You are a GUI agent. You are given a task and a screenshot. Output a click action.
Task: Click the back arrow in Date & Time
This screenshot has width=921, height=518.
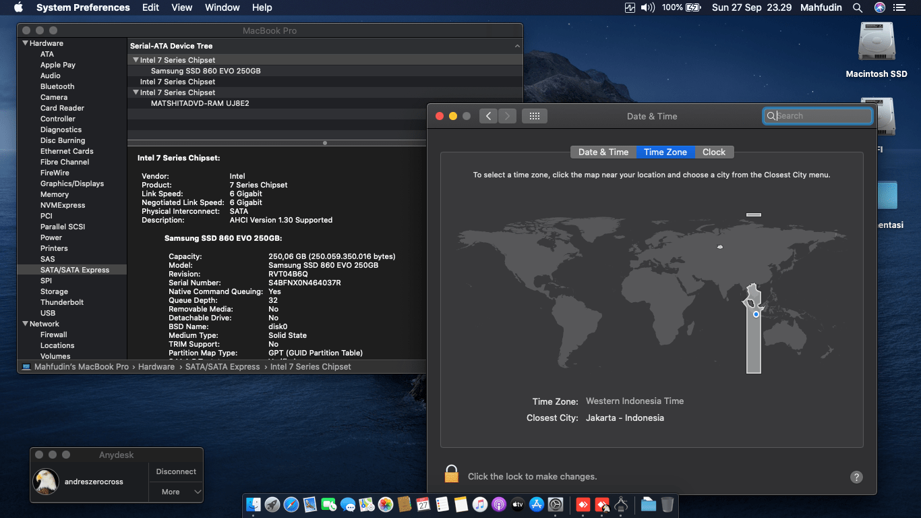[x=489, y=116]
